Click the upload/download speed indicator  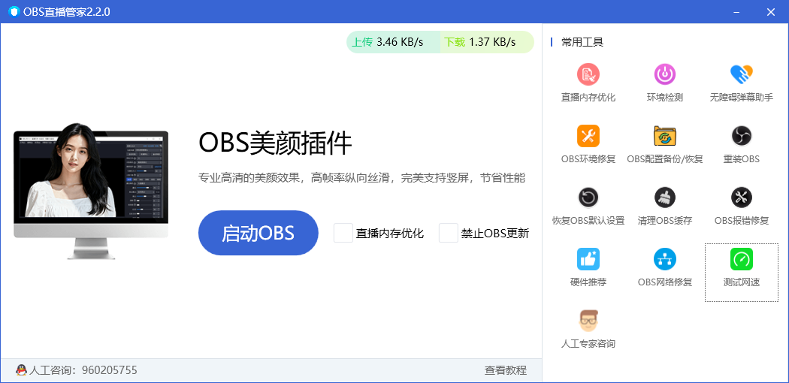point(440,43)
